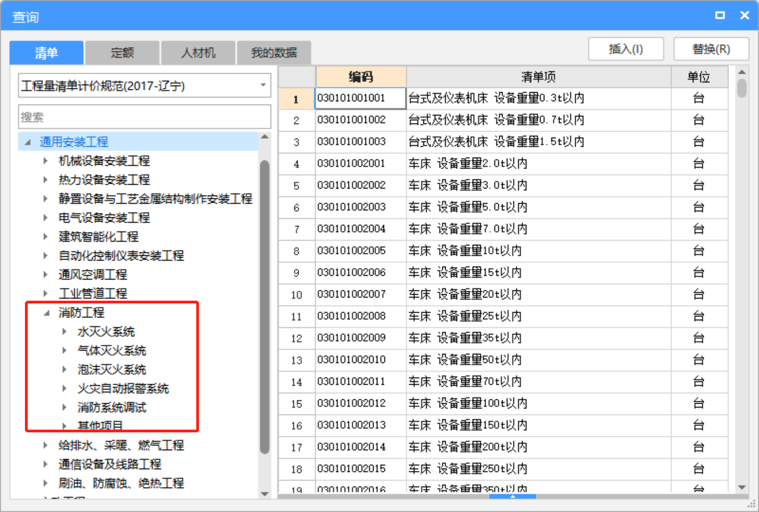The image size is (759, 512).
Task: Click tree scrollbar up arrow
Action: pos(265,138)
